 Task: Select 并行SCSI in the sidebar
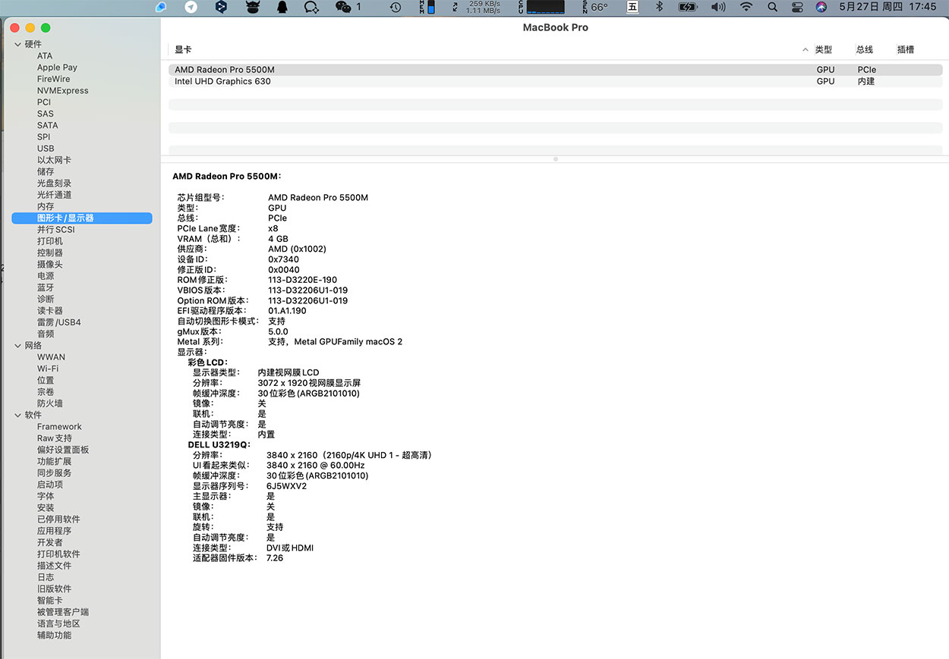[x=56, y=230]
